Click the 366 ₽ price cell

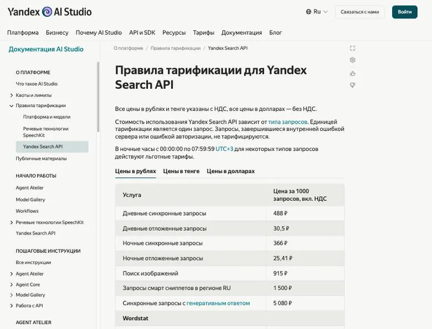click(x=305, y=243)
